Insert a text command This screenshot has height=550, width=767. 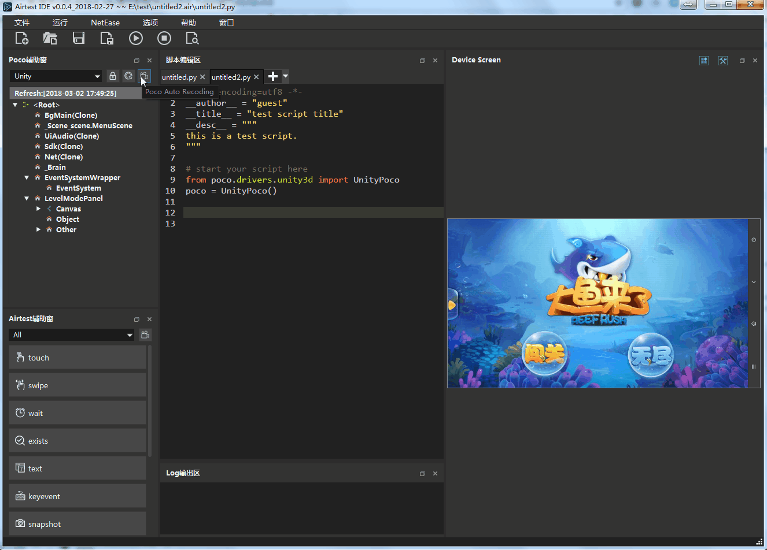(x=78, y=469)
